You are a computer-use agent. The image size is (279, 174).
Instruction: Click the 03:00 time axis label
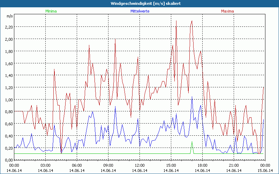[x=45, y=165]
